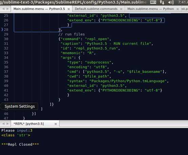Open the Default.sublime-commands tab
Image resolution: width=188 pixels, height=155 pixels.
click(96, 9)
